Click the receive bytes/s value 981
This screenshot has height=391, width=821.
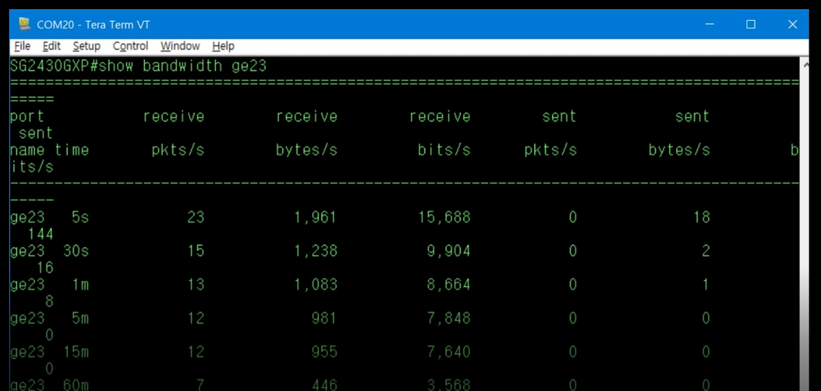click(324, 318)
